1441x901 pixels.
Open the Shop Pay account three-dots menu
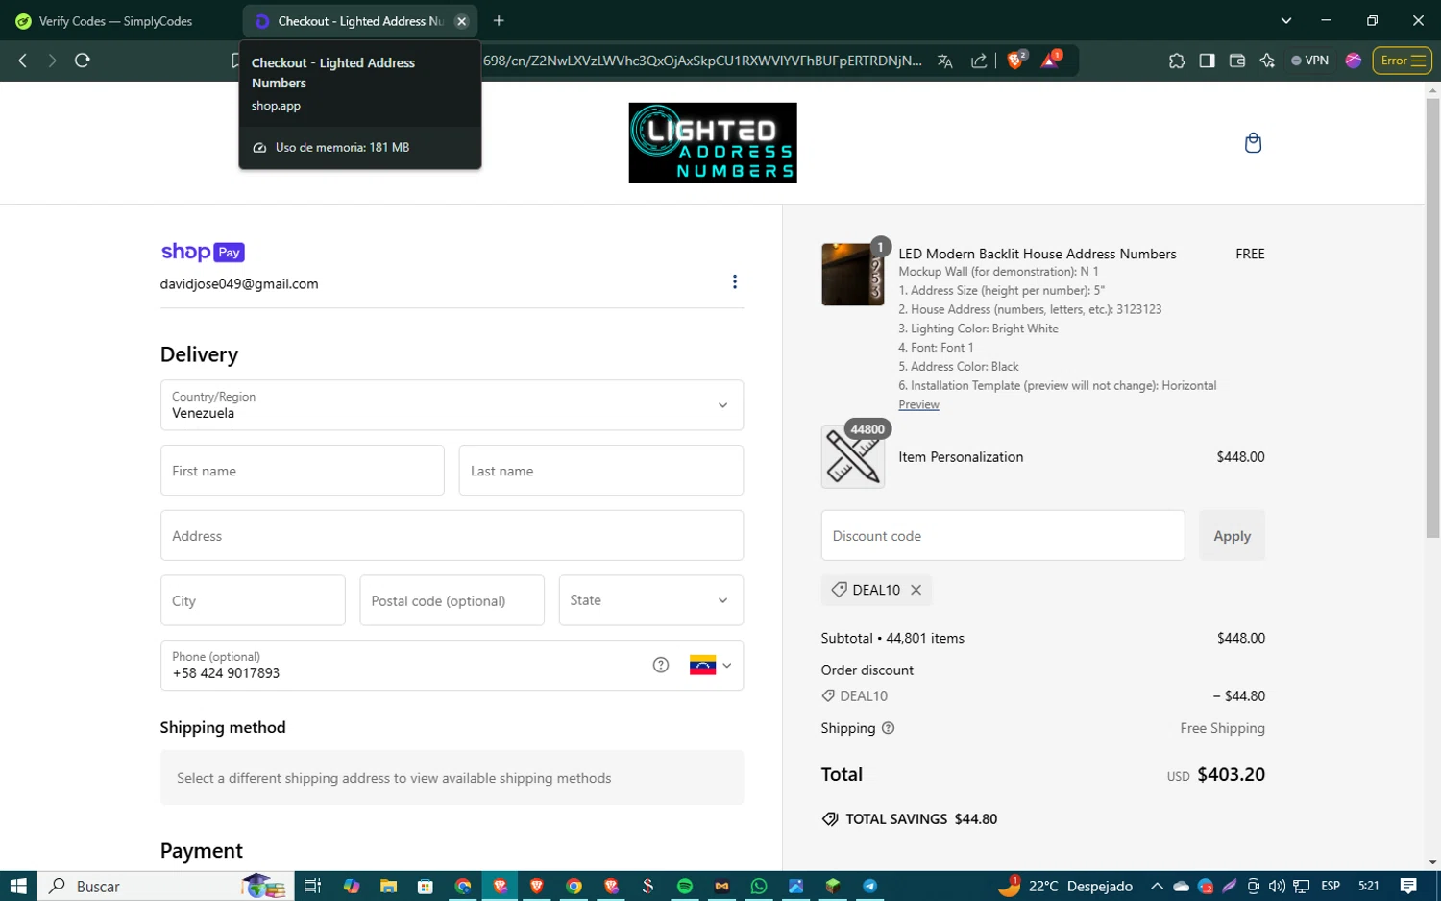(735, 281)
